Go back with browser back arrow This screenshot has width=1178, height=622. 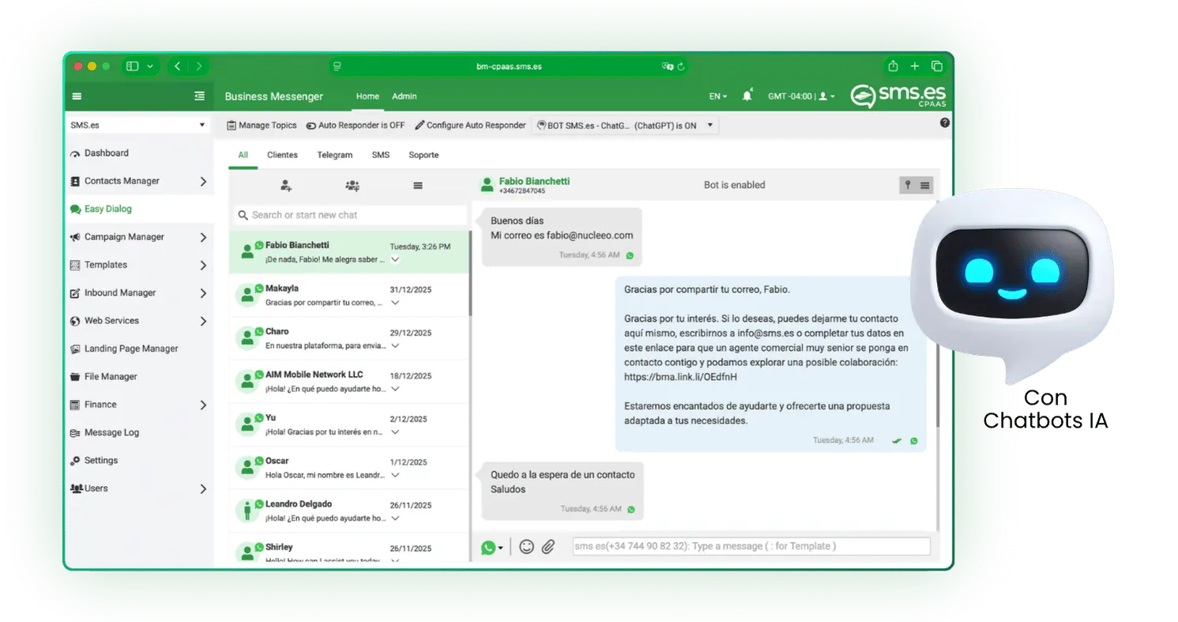(x=178, y=66)
